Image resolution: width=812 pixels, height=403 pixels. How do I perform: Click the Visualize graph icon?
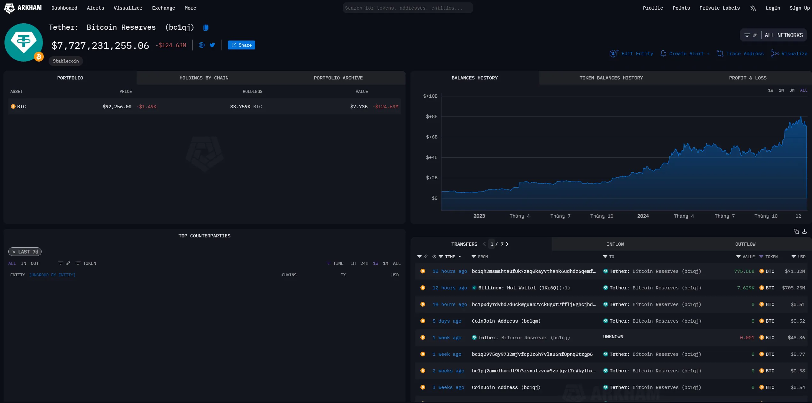(775, 54)
